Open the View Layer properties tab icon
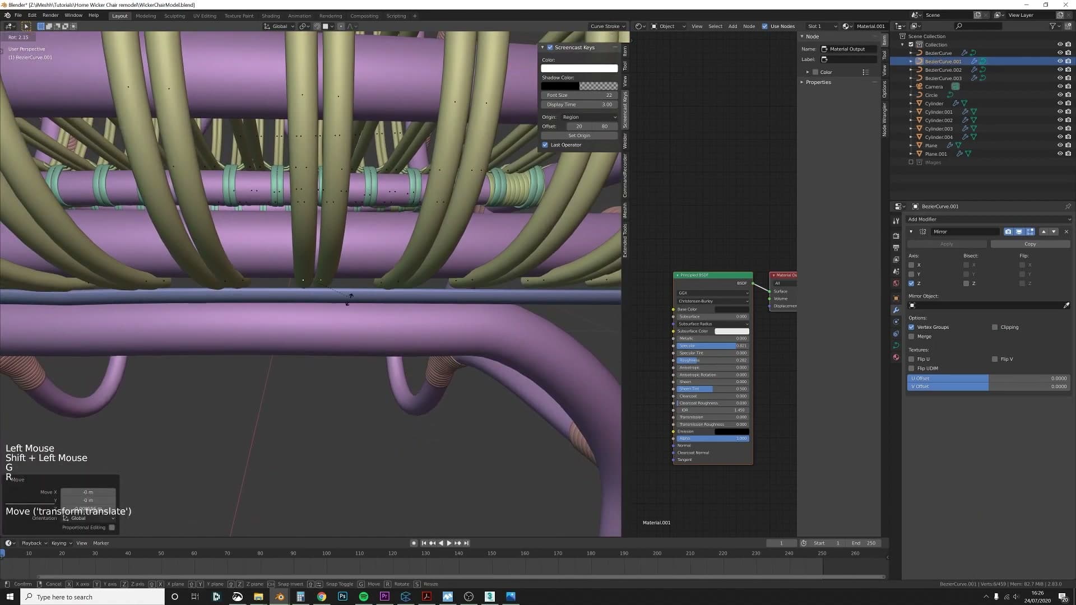 [x=896, y=259]
